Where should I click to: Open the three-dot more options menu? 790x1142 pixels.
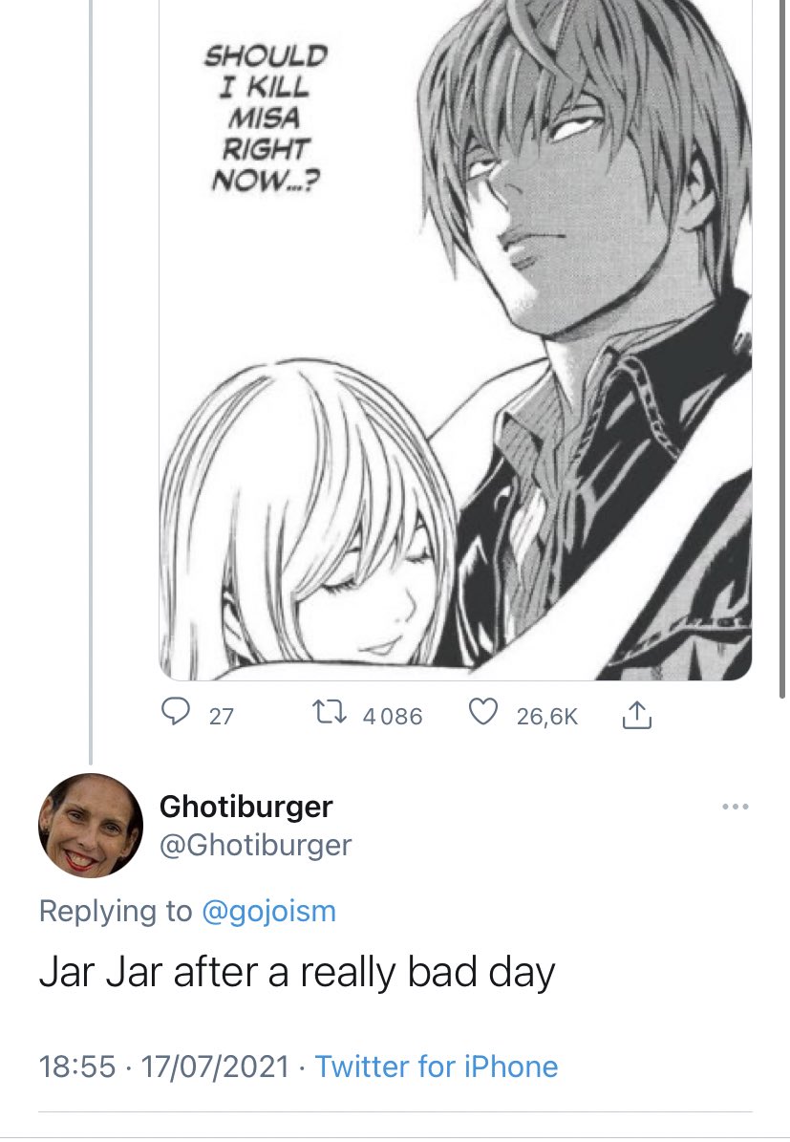735,808
